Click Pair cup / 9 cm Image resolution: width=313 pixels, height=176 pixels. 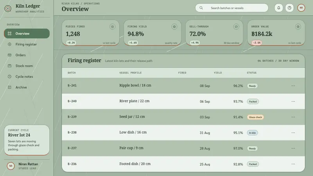(131, 148)
